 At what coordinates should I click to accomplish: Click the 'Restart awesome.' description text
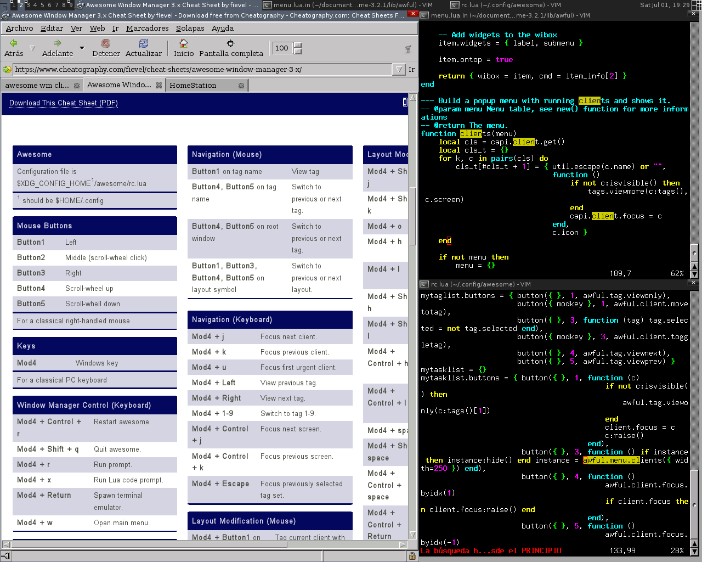coord(122,422)
